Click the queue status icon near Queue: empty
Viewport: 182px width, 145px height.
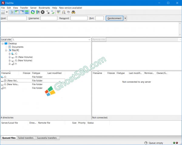146,143
